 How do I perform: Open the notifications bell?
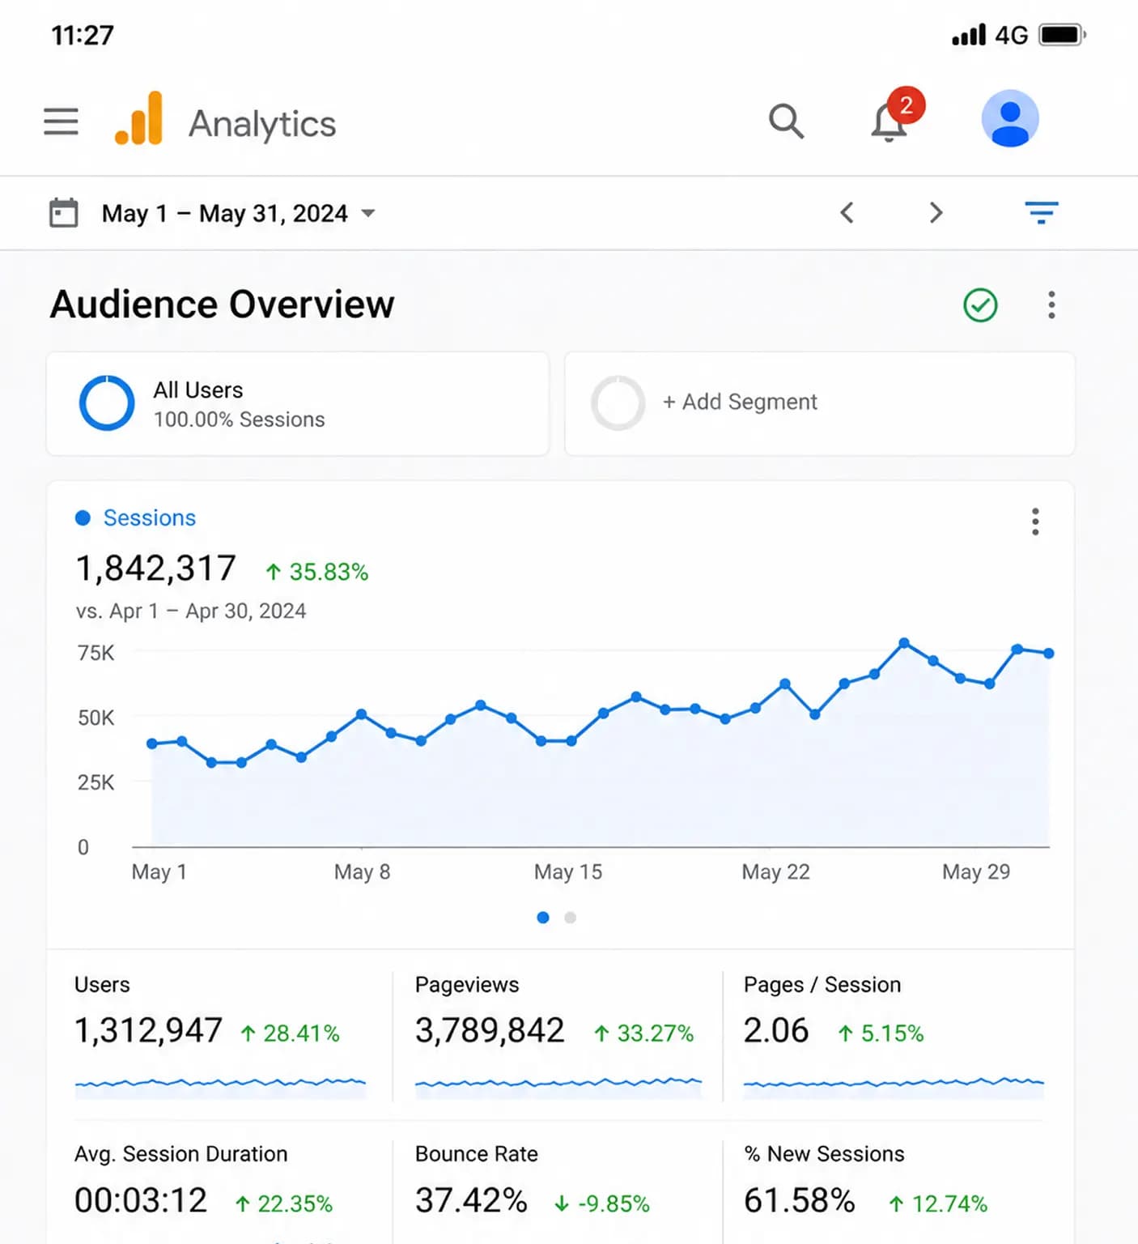click(x=889, y=123)
